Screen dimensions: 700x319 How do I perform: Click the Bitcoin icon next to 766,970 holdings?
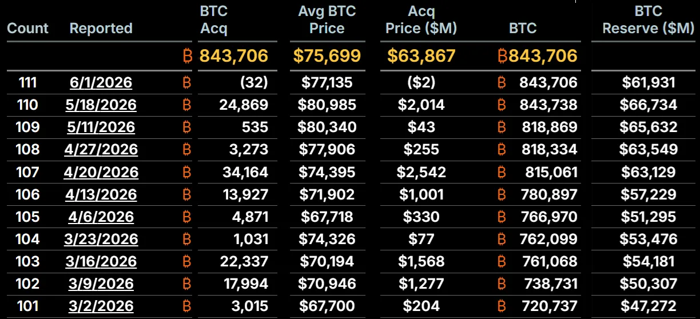coord(502,217)
